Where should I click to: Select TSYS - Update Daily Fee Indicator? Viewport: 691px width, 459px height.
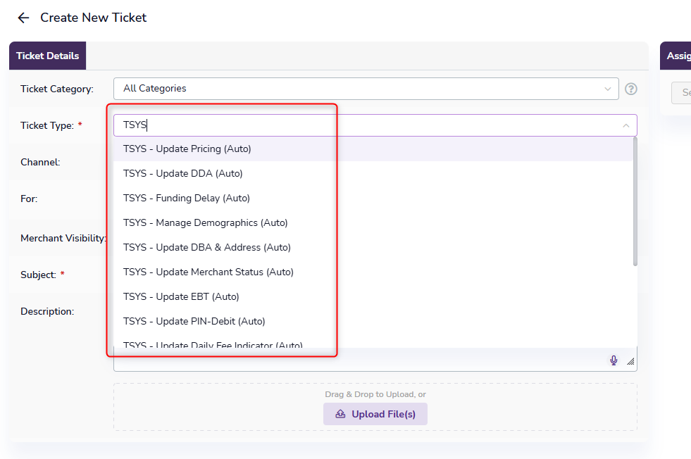(x=213, y=344)
